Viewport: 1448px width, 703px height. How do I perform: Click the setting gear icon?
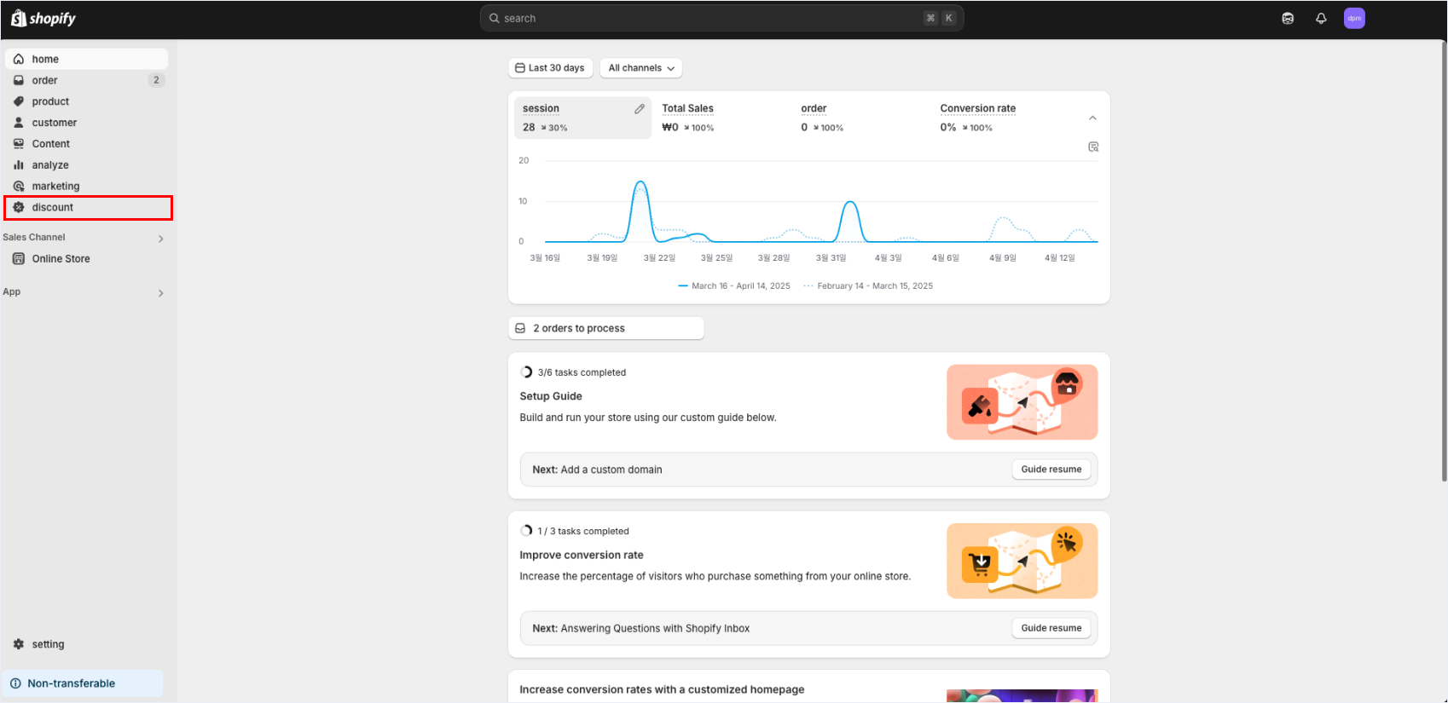pyautogui.click(x=19, y=644)
